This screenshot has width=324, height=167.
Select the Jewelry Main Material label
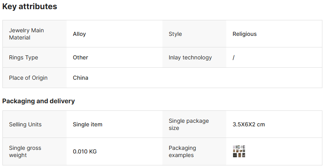(x=26, y=34)
